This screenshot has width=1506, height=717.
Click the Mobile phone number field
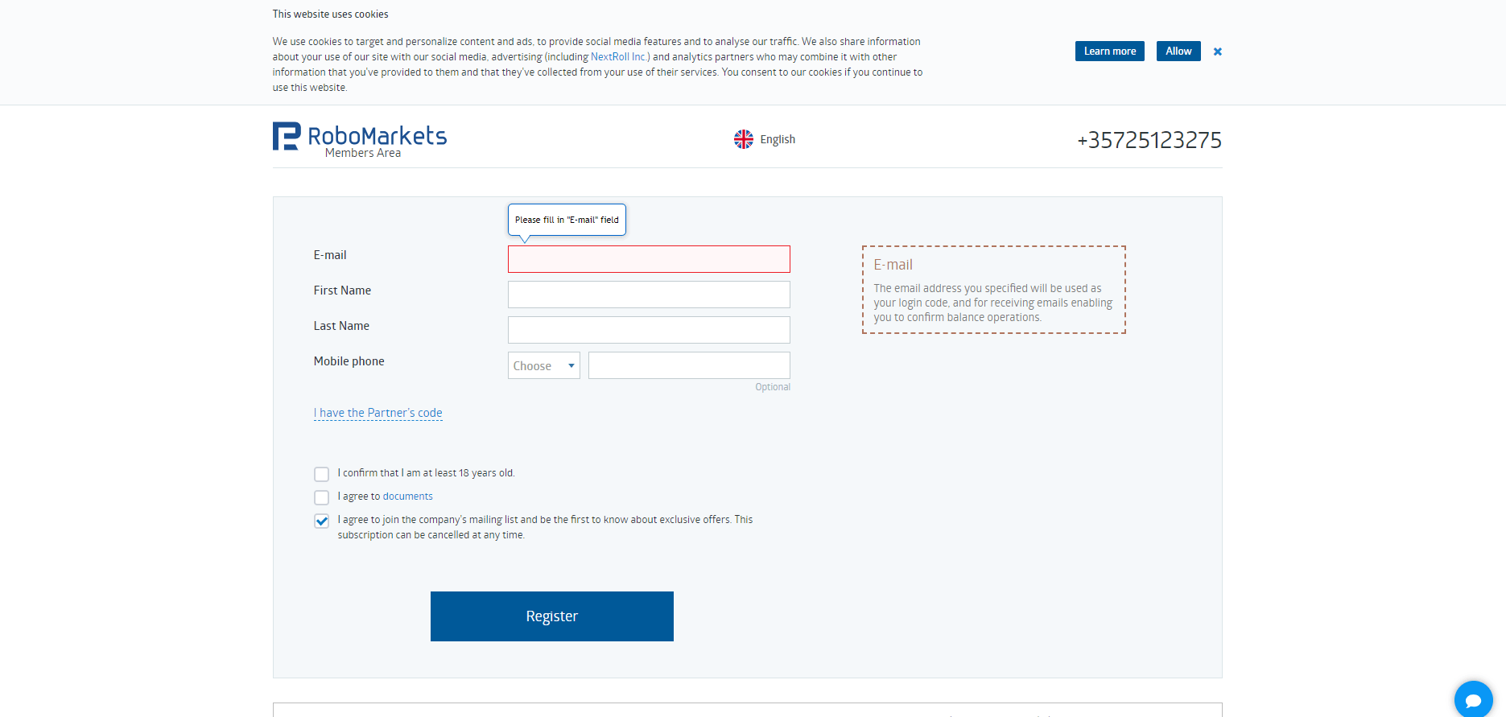point(689,365)
